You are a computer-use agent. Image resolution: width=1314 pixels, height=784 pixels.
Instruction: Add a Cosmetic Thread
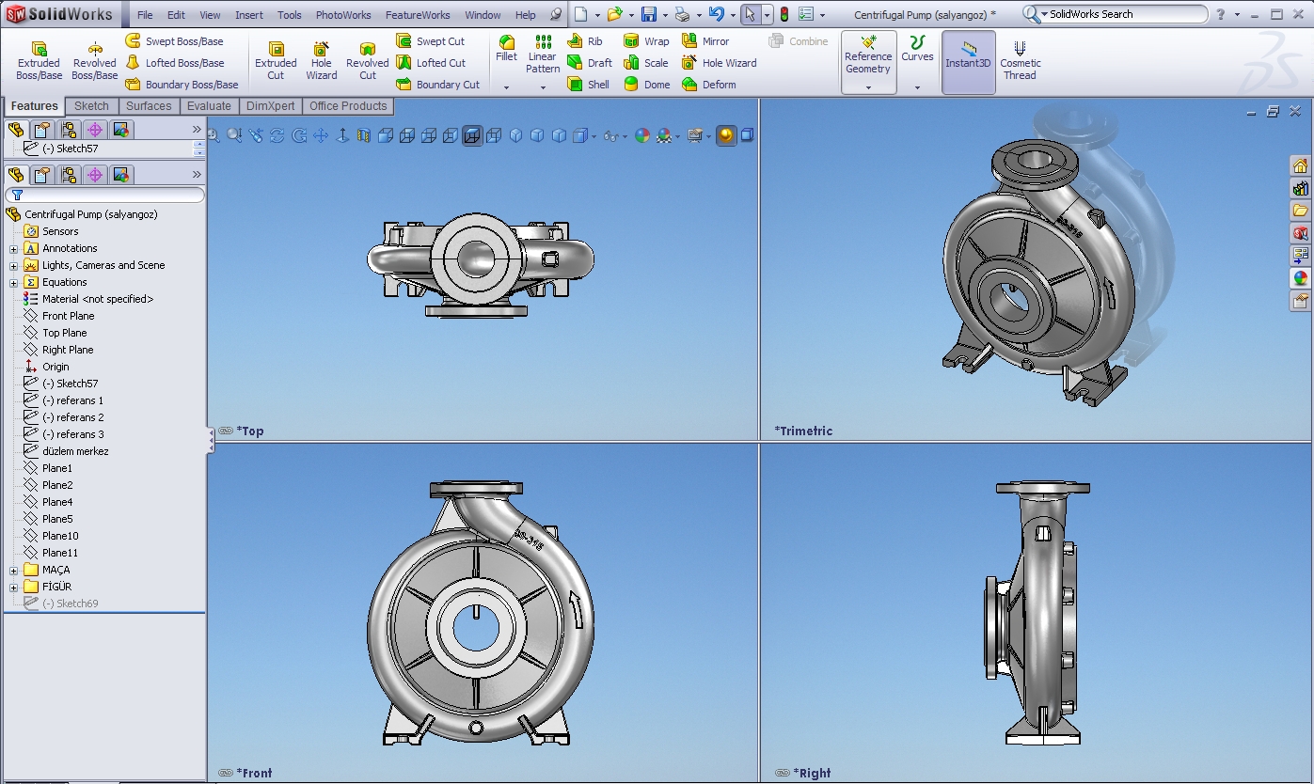click(x=1021, y=60)
